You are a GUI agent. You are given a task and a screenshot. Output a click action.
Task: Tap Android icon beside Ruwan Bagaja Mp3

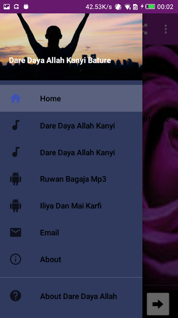coord(15,178)
